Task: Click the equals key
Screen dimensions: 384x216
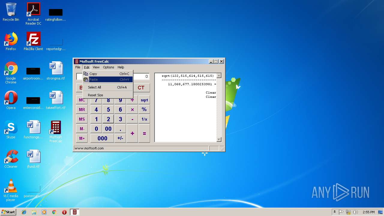Action: pos(144,133)
